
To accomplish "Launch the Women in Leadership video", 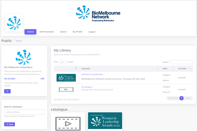I will pos(182,78).
